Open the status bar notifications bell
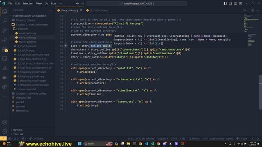 257,138
